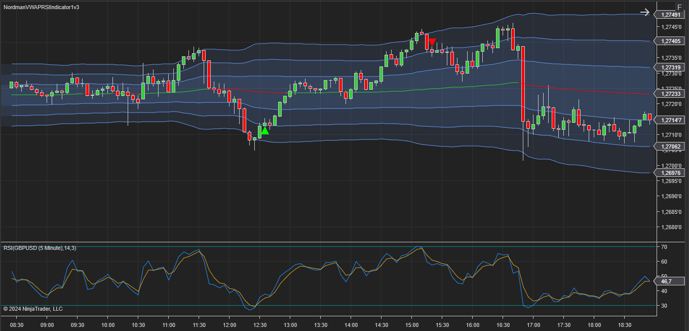Click the 16:30 time axis label
This screenshot has width=689, height=331.
(x=503, y=325)
